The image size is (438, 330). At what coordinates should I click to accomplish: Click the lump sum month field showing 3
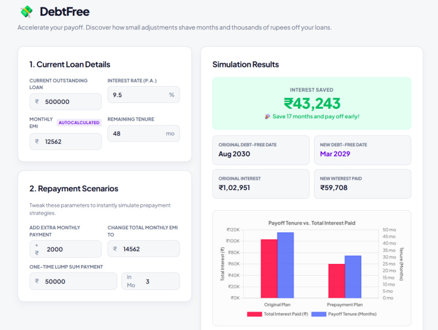pos(151,281)
